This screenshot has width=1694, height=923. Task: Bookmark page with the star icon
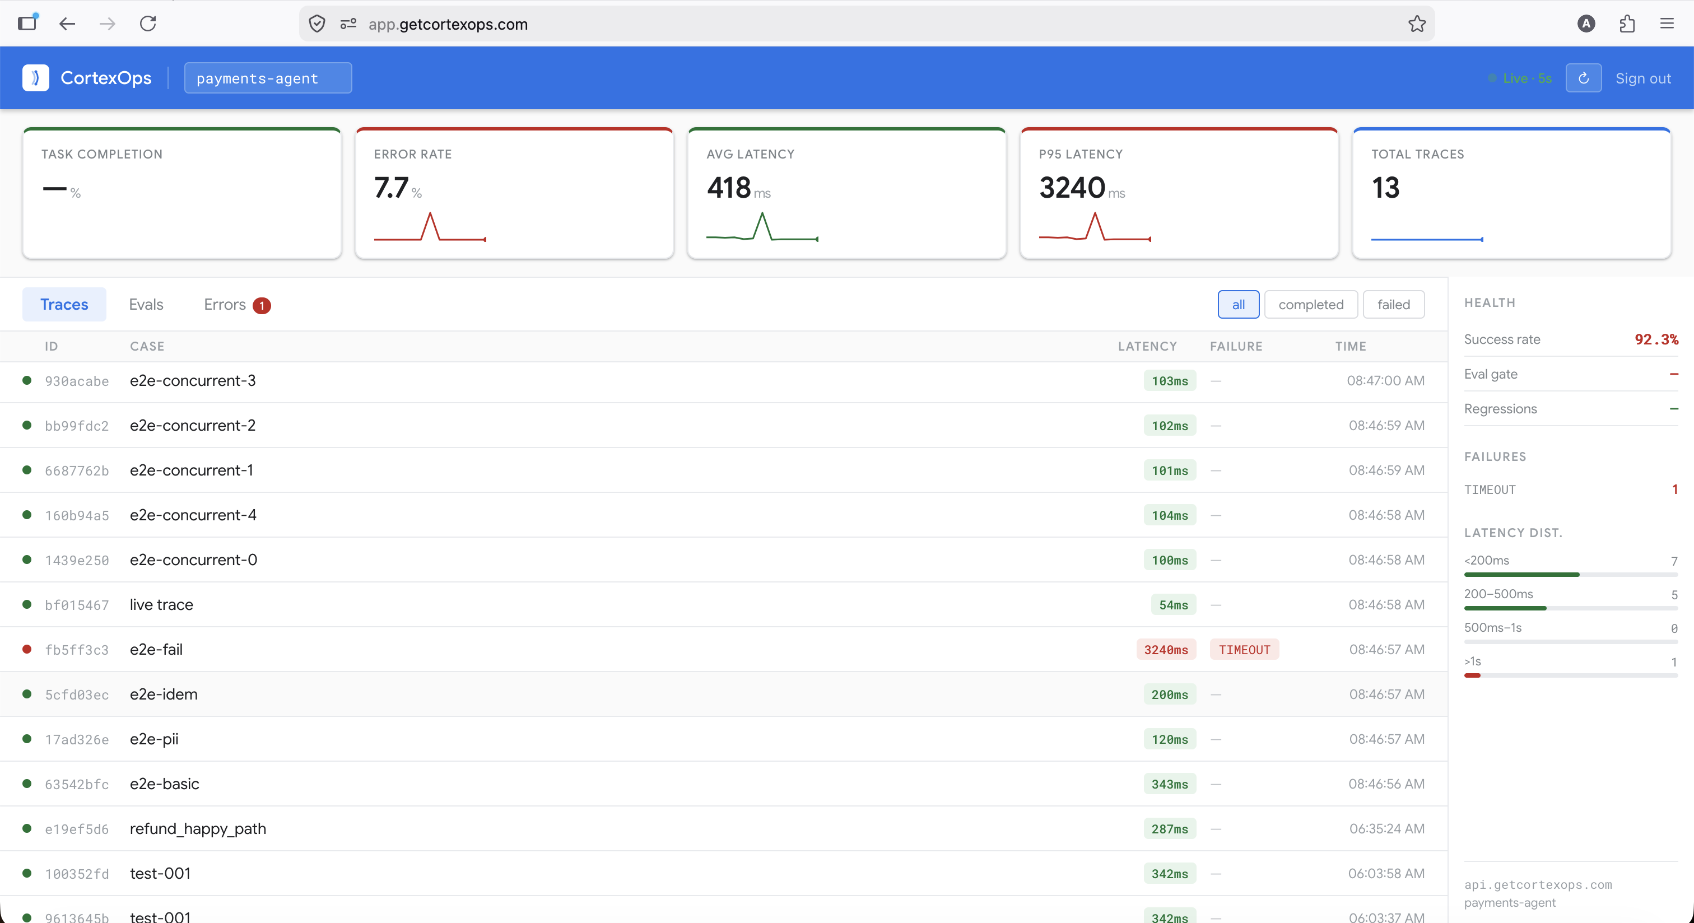[x=1417, y=24]
